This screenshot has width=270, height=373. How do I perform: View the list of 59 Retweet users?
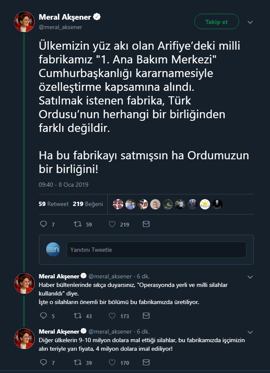(53, 204)
